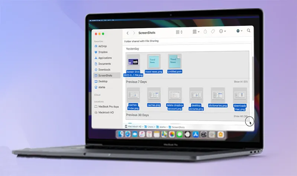Click the Yesterday group heading
This screenshot has width=297, height=176.
coord(133,49)
